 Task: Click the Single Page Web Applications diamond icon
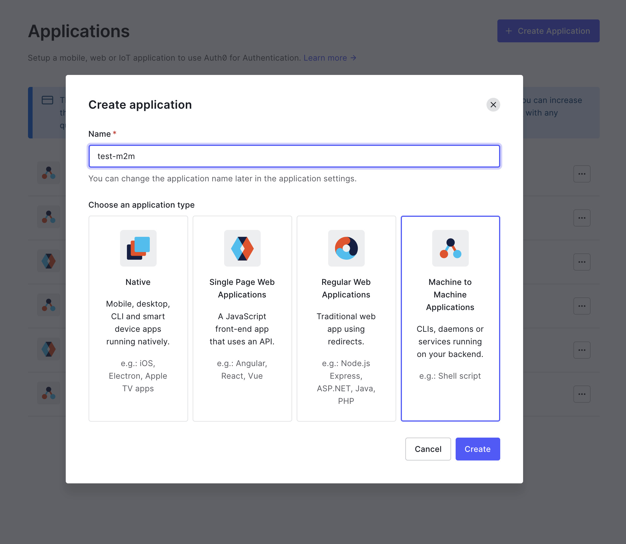tap(242, 248)
